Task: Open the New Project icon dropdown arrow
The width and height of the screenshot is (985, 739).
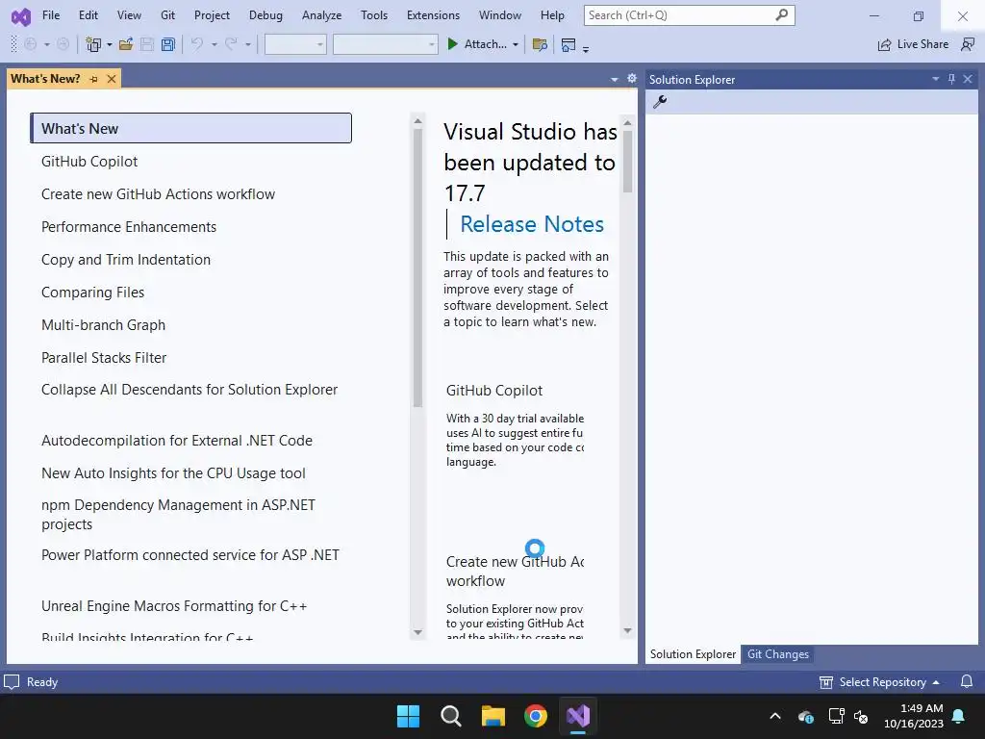Action: (110, 44)
